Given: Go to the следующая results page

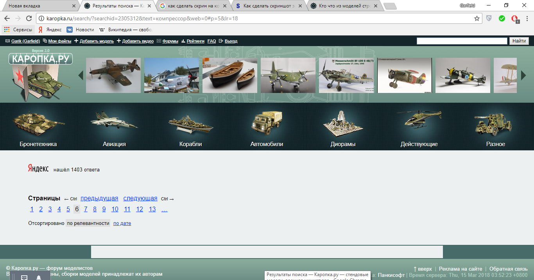Looking at the screenshot, I should pyautogui.click(x=140, y=198).
